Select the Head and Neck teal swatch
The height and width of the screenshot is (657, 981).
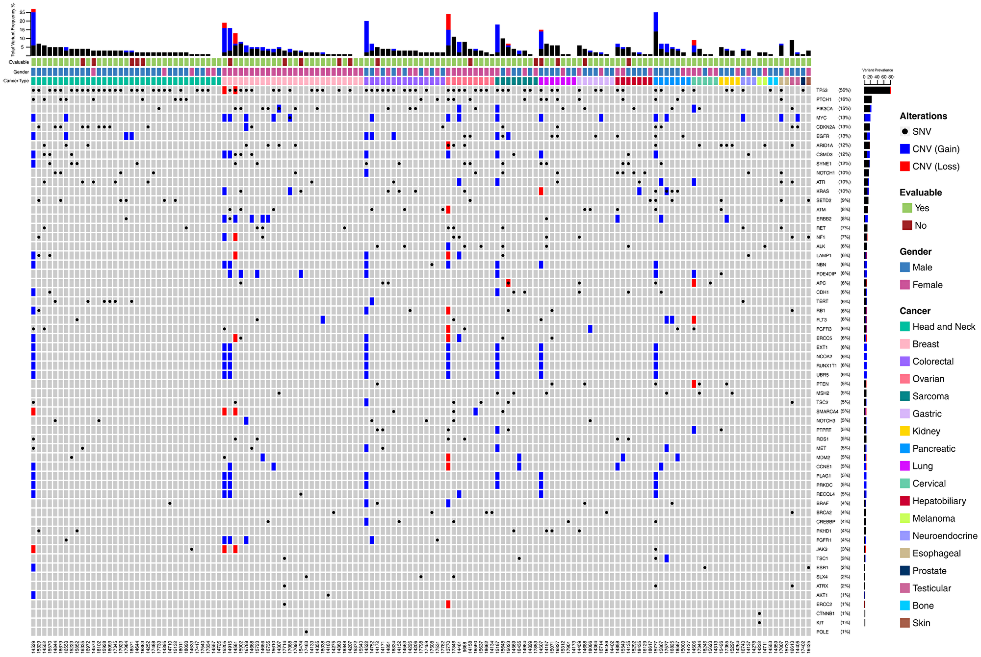pyautogui.click(x=906, y=326)
